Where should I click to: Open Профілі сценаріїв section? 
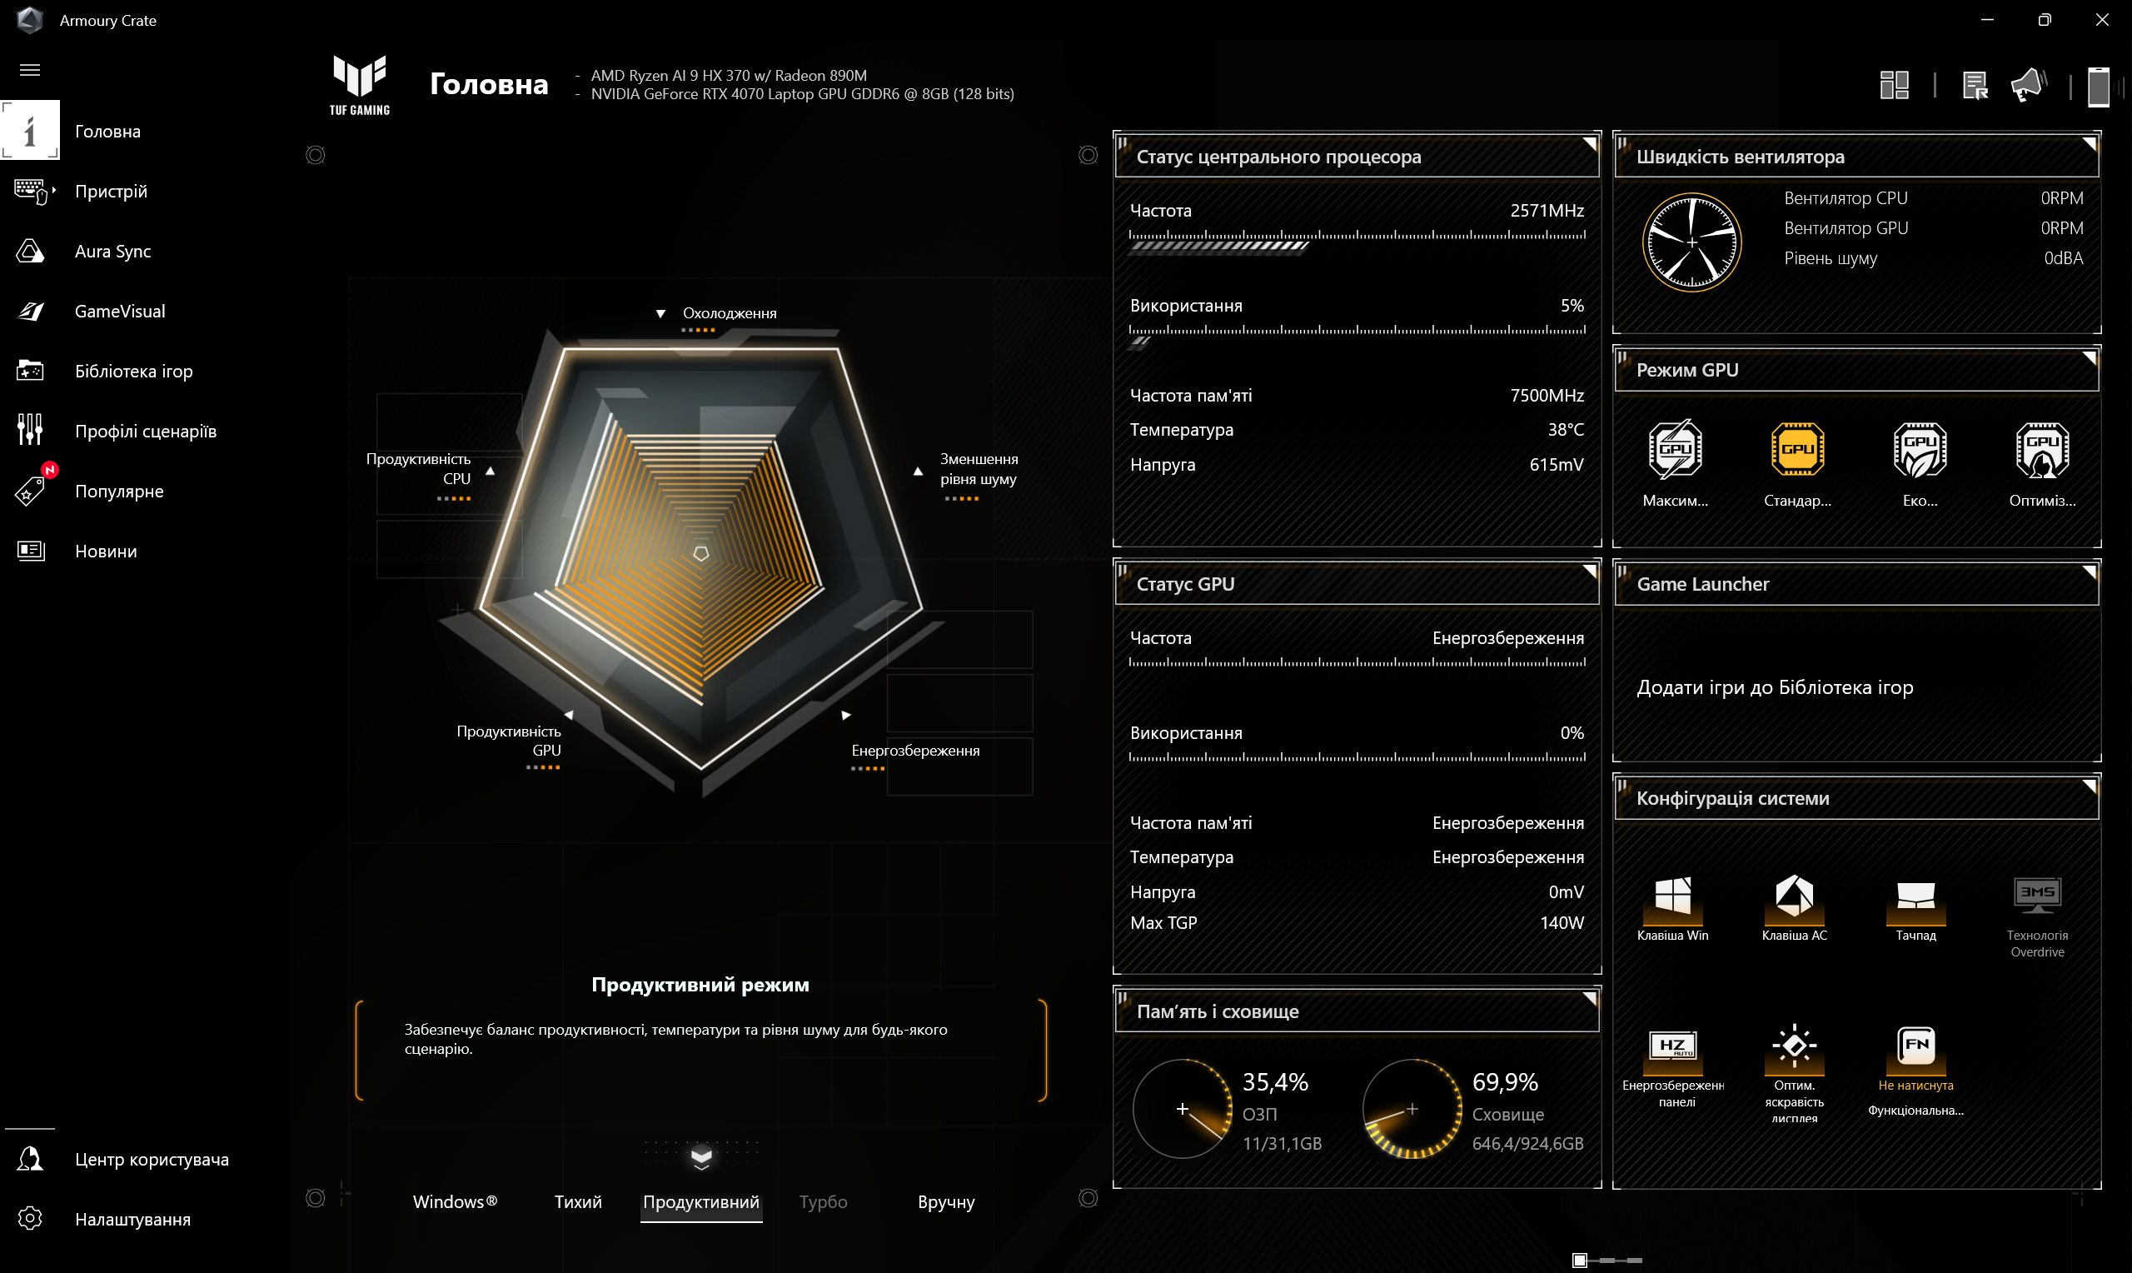[147, 431]
